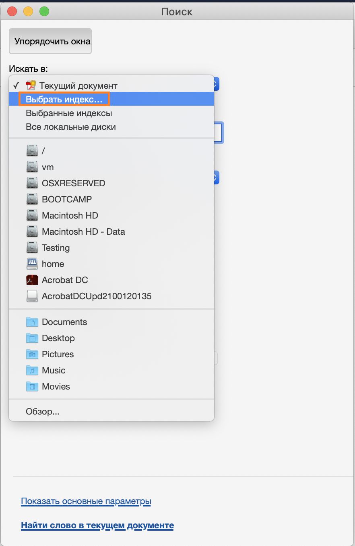This screenshot has width=355, height=546.
Task: Click the Movies folder icon
Action: [x=32, y=386]
